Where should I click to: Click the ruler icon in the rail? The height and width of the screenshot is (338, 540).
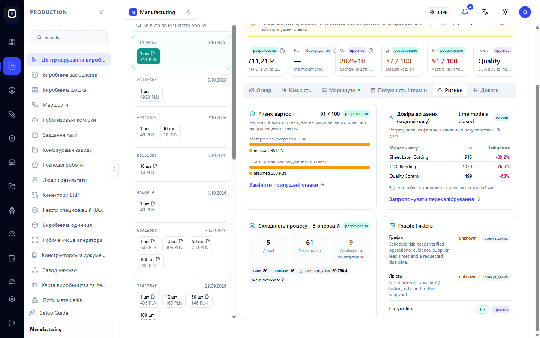[12, 114]
